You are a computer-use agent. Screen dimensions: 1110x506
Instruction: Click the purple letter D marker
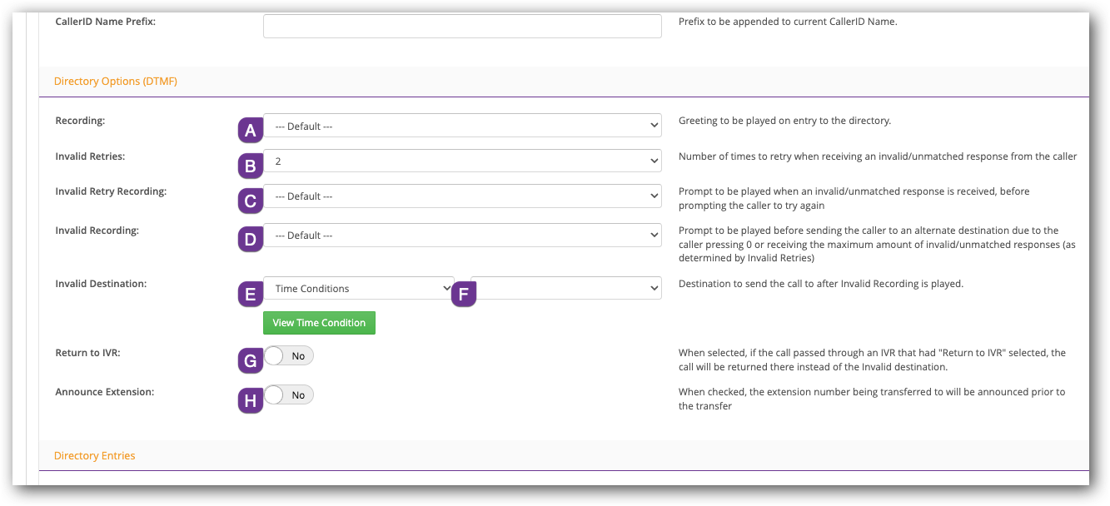click(x=250, y=241)
